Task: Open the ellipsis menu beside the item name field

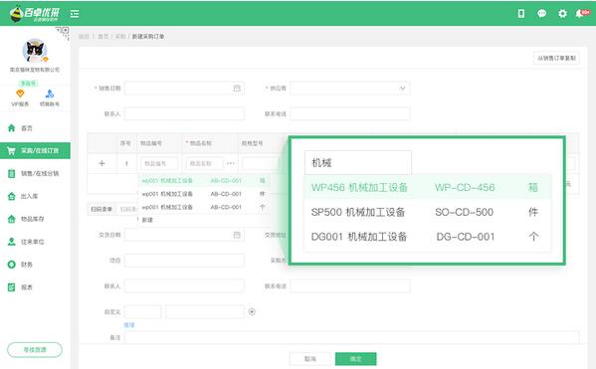Action: coord(231,163)
